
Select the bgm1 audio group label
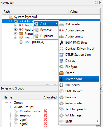pos(23,120)
